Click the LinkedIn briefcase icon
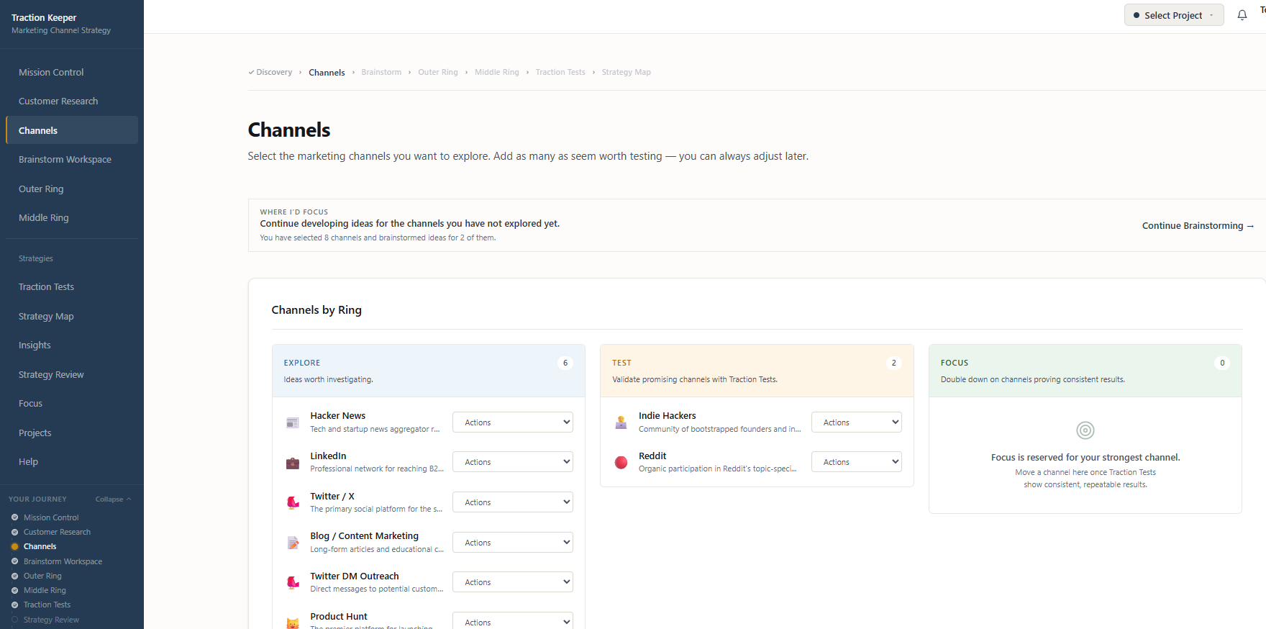Viewport: 1266px width, 629px height. click(293, 463)
